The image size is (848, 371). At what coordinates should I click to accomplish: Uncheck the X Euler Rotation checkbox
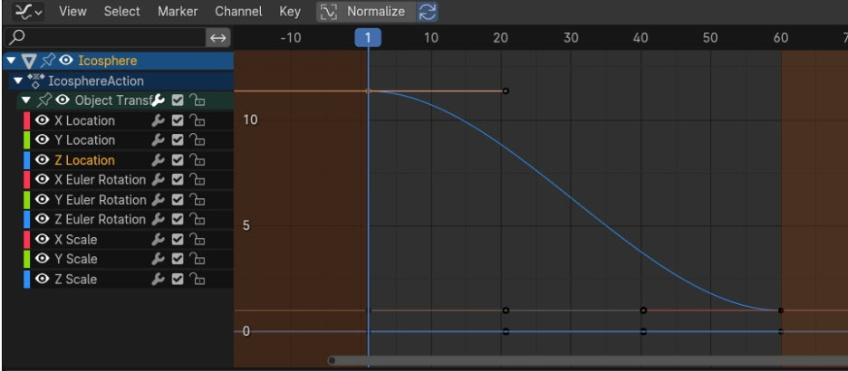(178, 180)
